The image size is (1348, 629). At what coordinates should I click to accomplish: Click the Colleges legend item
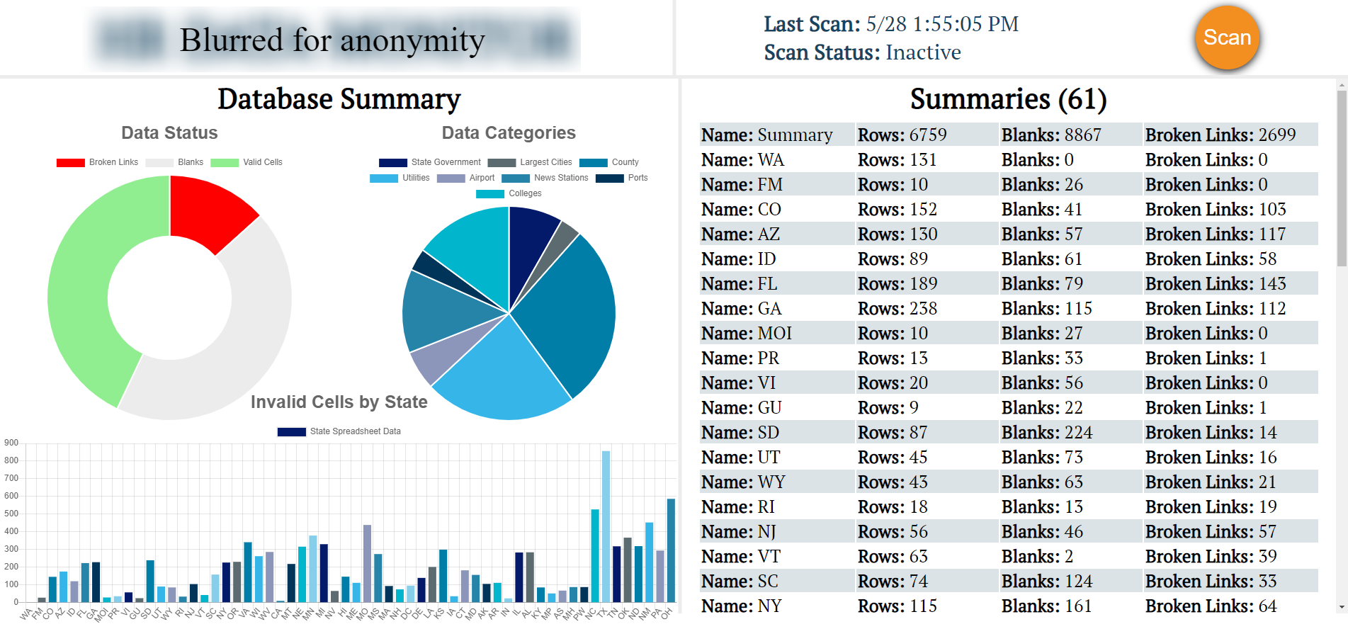click(509, 193)
